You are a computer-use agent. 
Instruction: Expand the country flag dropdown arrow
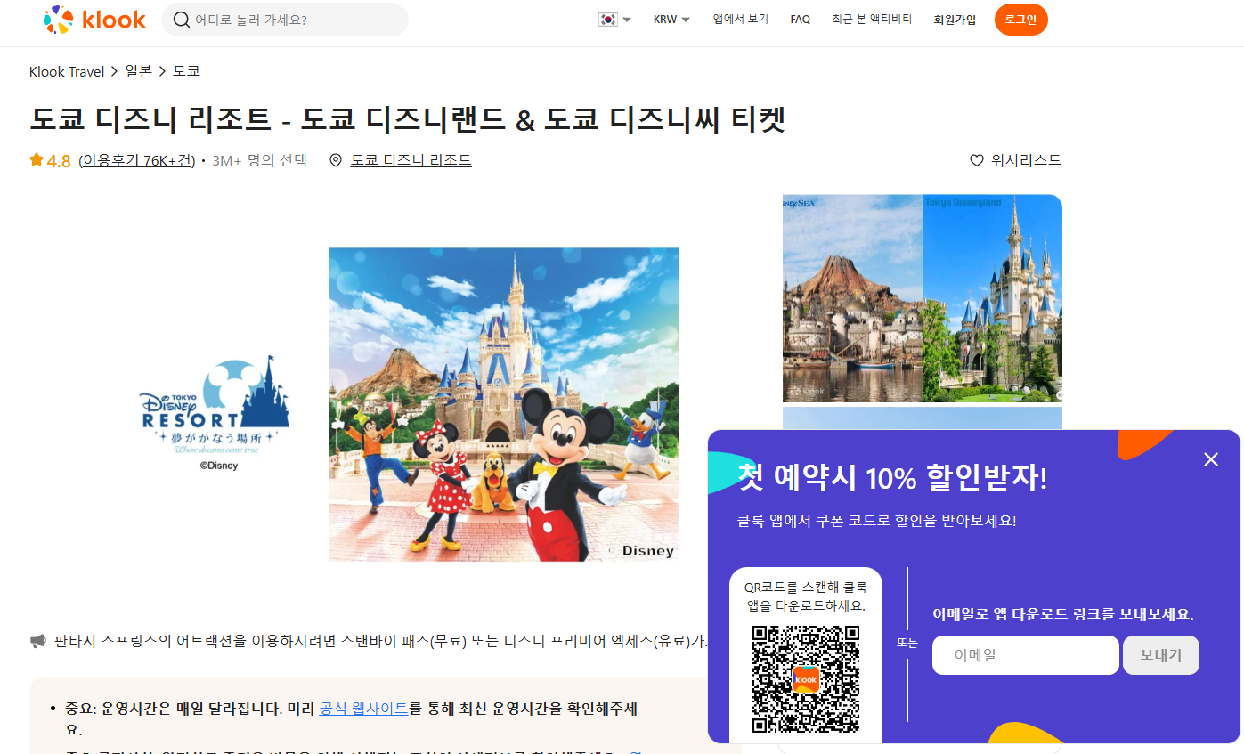[627, 19]
